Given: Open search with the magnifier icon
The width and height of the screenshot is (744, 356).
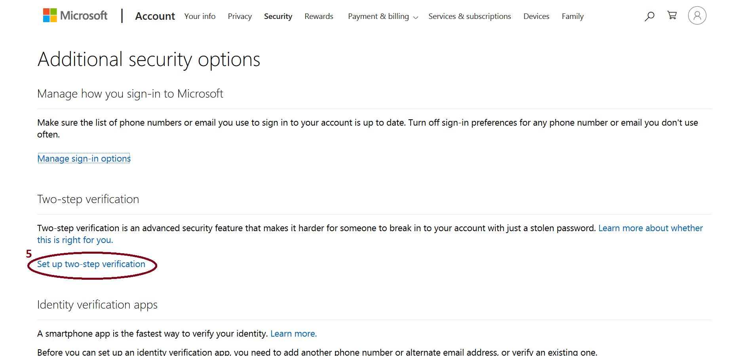Looking at the screenshot, I should pyautogui.click(x=649, y=16).
